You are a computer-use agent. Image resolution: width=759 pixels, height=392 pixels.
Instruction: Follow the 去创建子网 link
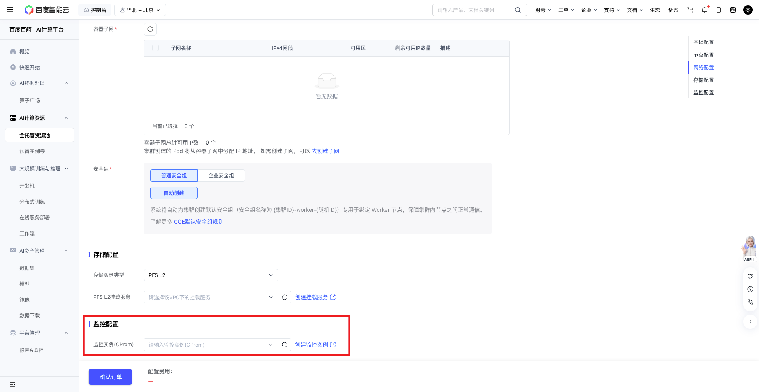point(325,151)
